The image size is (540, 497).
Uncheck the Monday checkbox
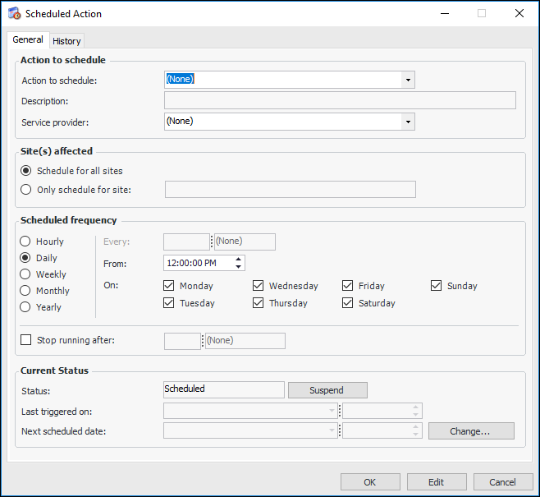click(169, 286)
